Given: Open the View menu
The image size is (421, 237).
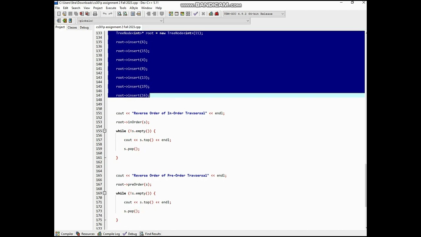Looking at the screenshot, I should 87,8.
